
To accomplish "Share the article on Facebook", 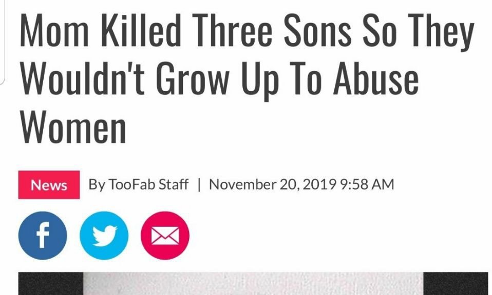I will [43, 236].
